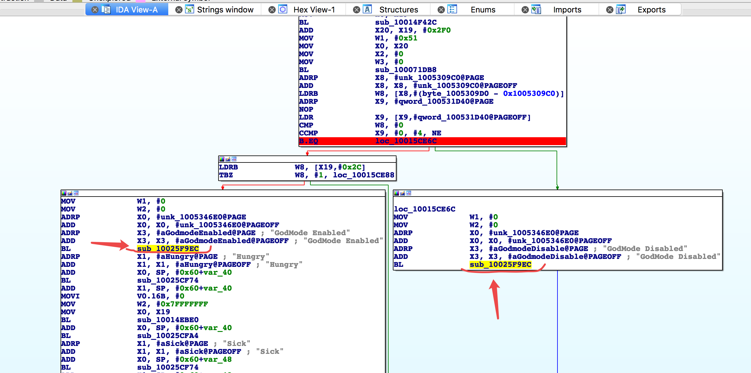Click the Imports tab icon
751x373 pixels.
click(x=536, y=10)
